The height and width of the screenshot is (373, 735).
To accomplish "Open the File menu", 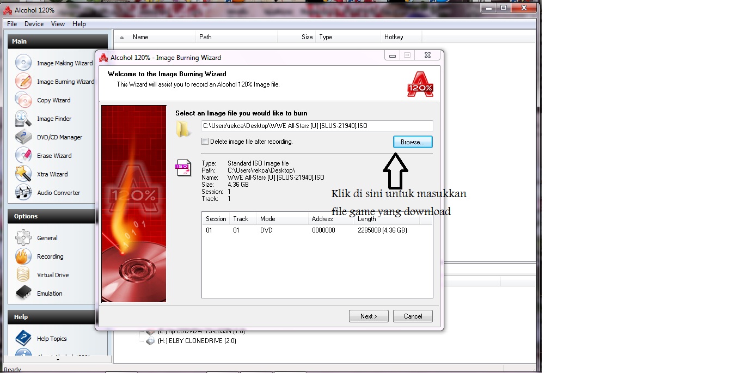I will point(12,24).
